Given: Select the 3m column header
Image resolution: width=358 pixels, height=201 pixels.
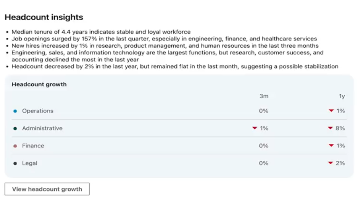Looking at the screenshot, I should (x=264, y=96).
